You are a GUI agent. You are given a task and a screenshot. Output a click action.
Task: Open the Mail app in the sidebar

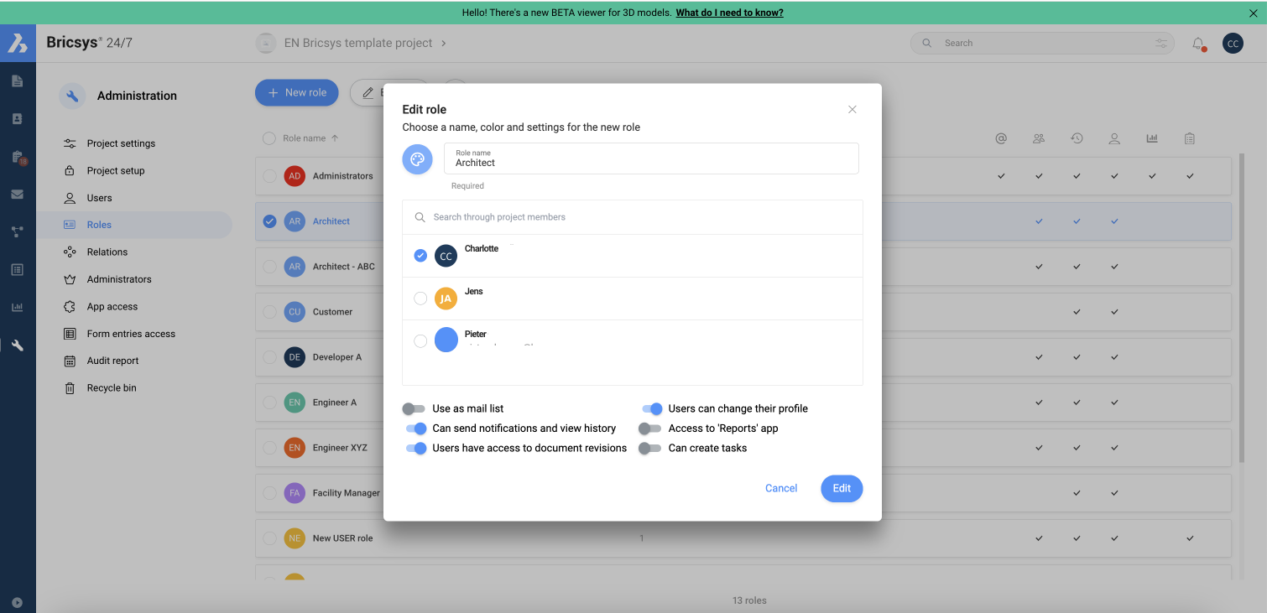coord(18,194)
